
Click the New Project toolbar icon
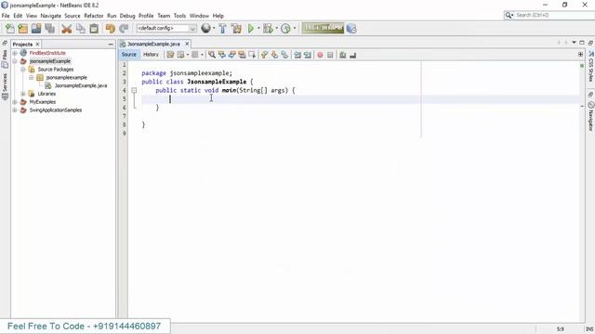pyautogui.click(x=22, y=29)
